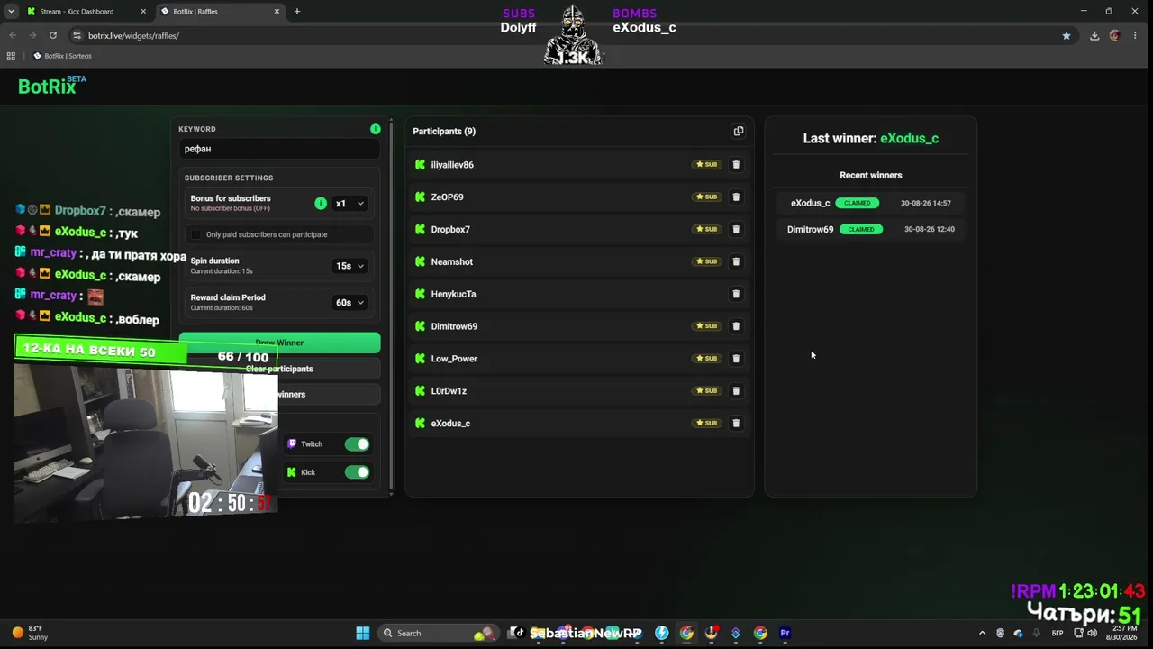
Task: Click participant name L0rDw1z
Action: pos(449,391)
